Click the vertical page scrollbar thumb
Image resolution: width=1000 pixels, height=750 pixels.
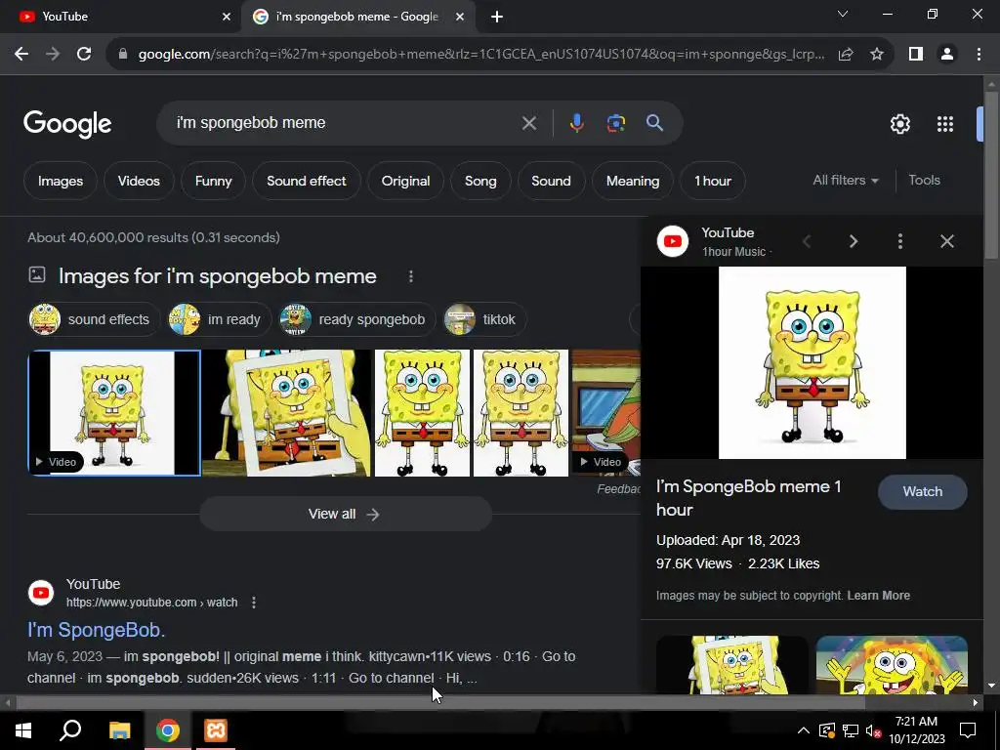coord(991,174)
